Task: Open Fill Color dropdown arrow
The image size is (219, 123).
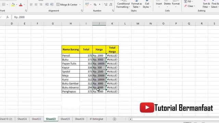Action: click(x=16, y=4)
